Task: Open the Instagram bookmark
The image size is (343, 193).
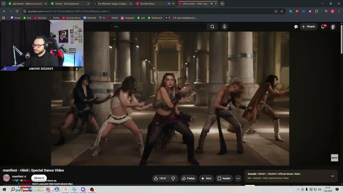Action: (128, 18)
